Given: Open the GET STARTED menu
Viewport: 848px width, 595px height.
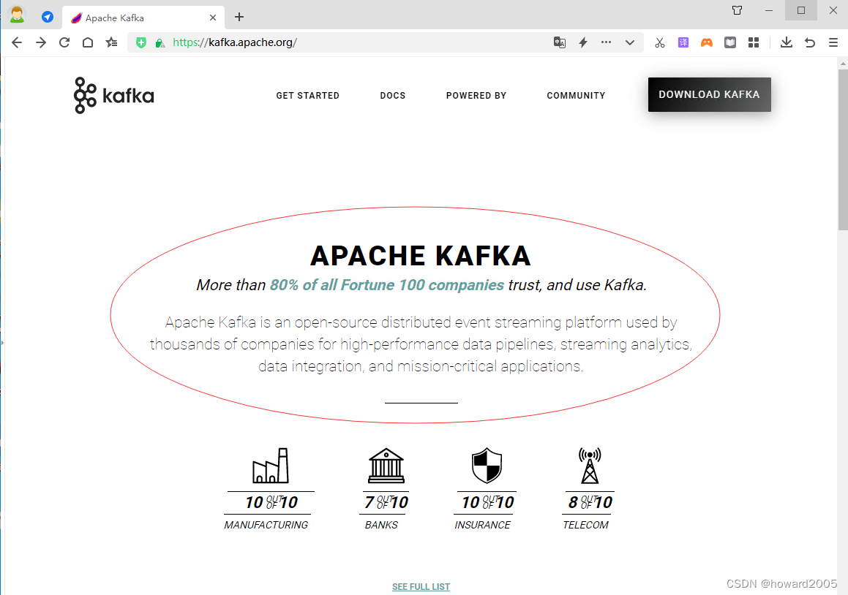Looking at the screenshot, I should click(308, 96).
